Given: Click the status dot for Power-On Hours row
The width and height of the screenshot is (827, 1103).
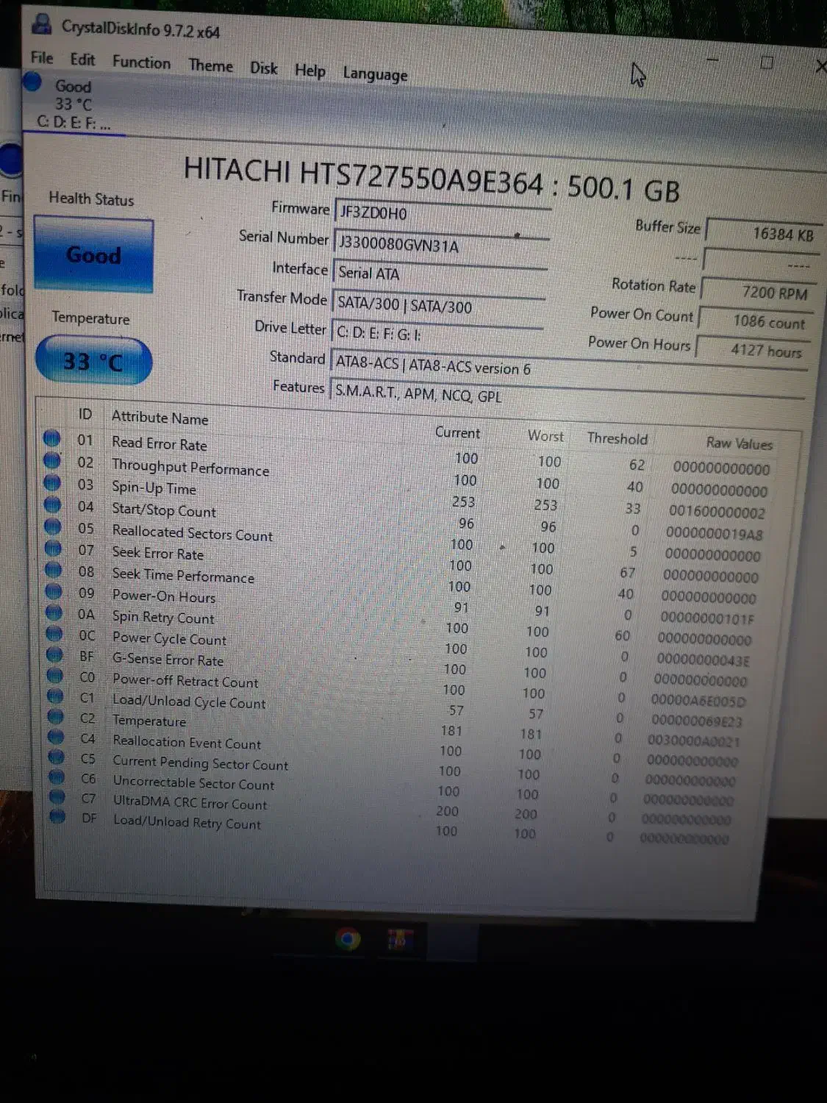Looking at the screenshot, I should (x=53, y=590).
